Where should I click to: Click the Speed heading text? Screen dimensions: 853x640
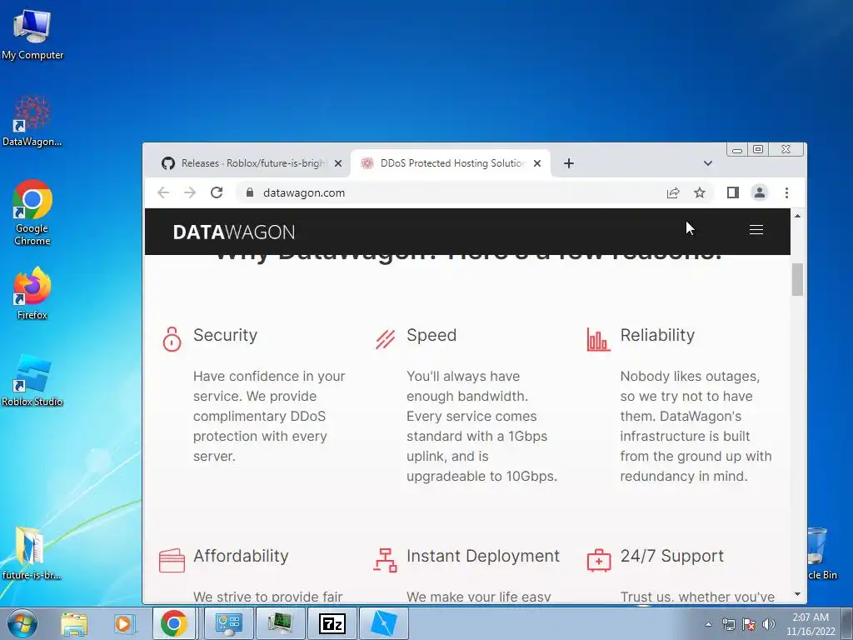[x=431, y=335]
